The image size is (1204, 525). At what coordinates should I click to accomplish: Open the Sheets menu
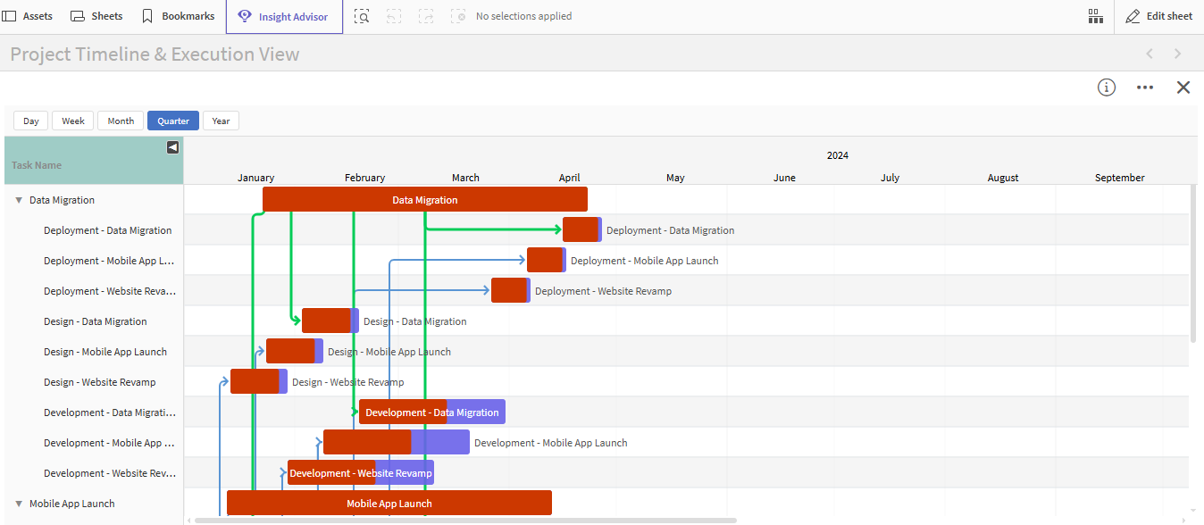(96, 16)
